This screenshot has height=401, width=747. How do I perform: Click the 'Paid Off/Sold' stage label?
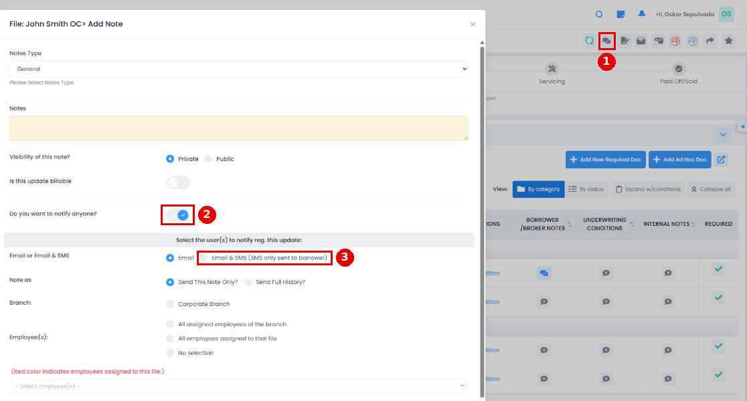[x=679, y=82]
